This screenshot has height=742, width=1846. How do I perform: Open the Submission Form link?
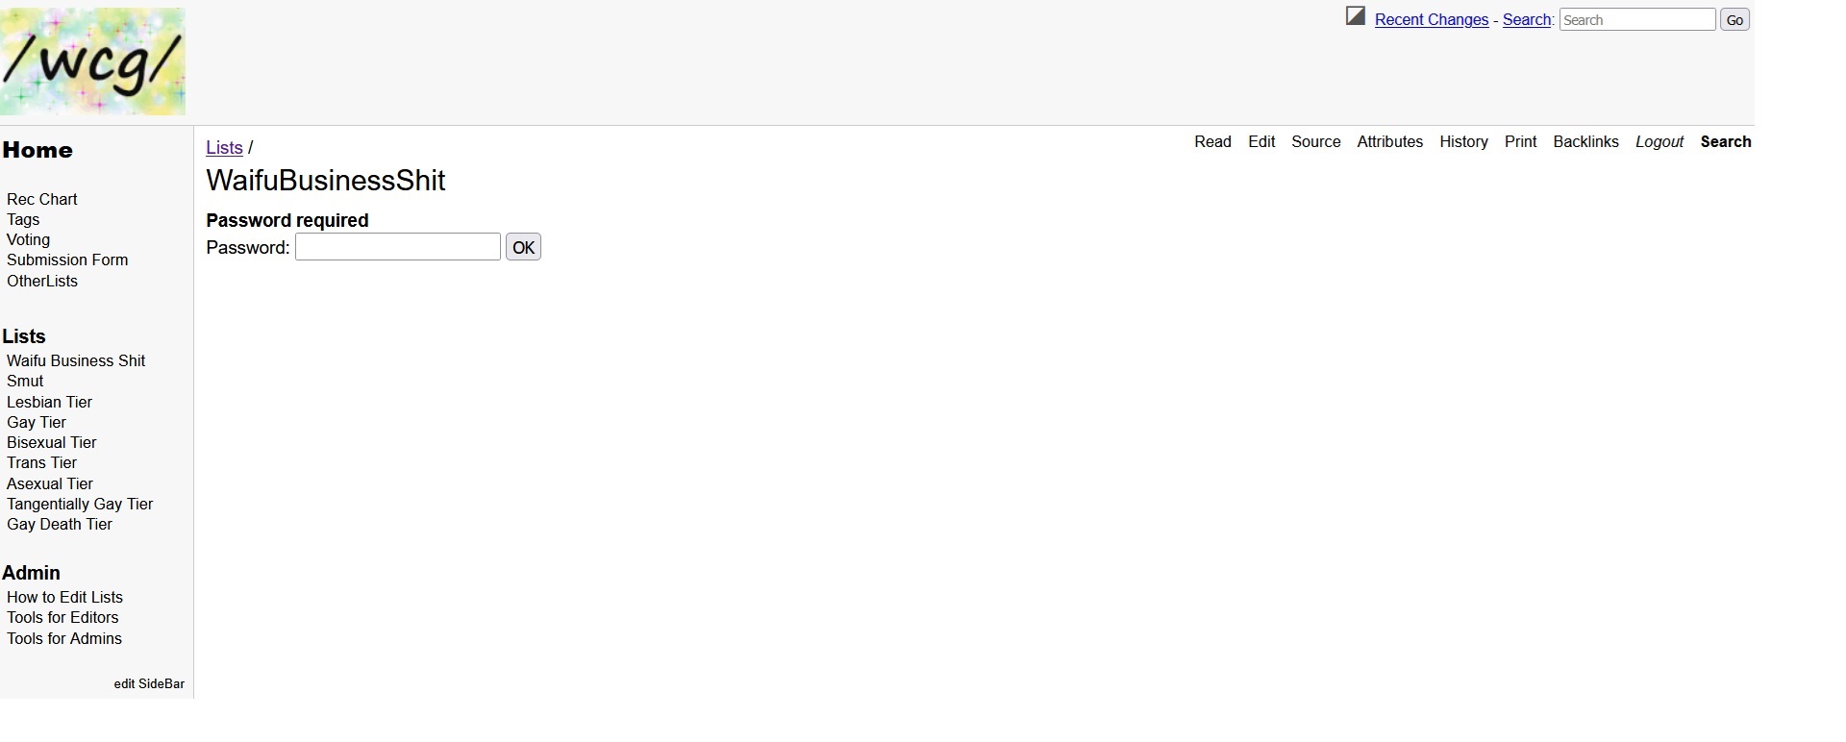(x=67, y=260)
